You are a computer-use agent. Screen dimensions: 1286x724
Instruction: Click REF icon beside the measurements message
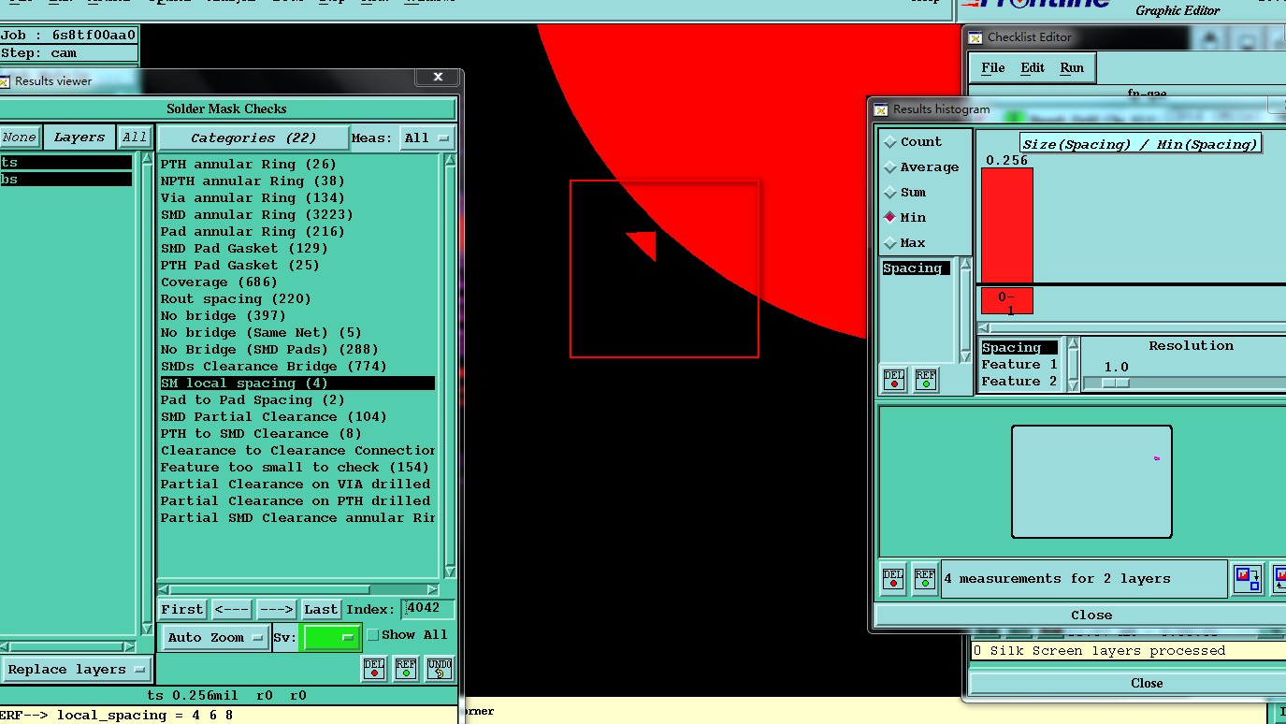click(925, 579)
